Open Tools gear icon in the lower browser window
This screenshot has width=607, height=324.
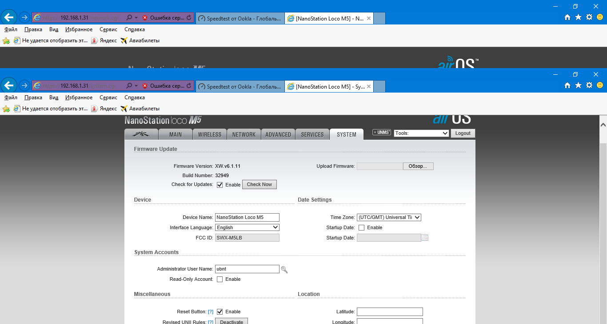[589, 85]
